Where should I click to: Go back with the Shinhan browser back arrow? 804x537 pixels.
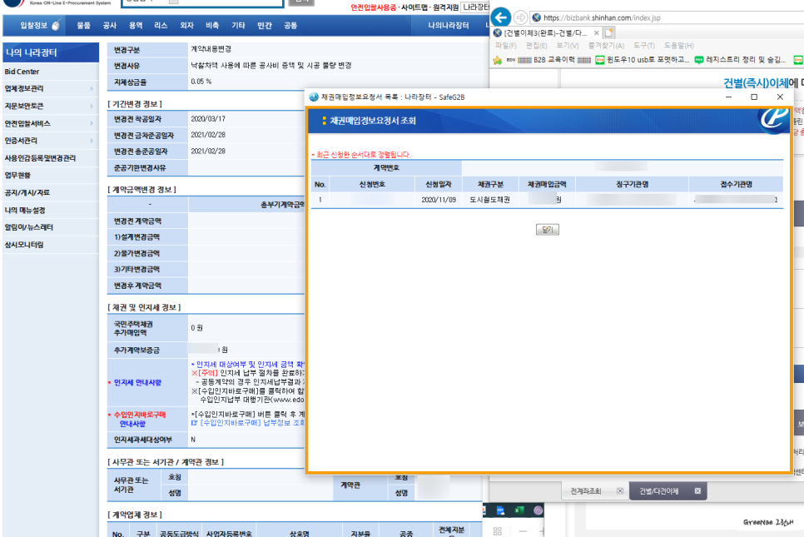[x=500, y=17]
